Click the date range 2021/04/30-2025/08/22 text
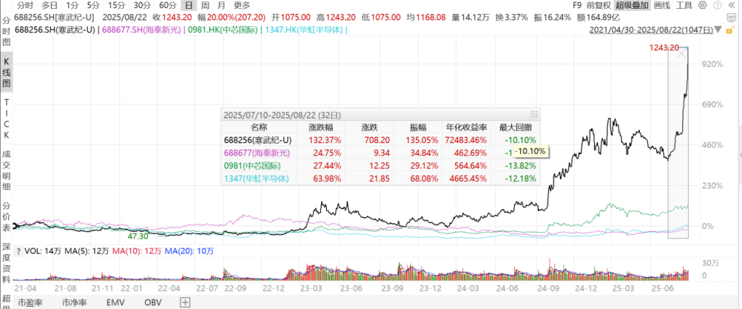Viewport: 742px width, 309px height. tap(651, 30)
